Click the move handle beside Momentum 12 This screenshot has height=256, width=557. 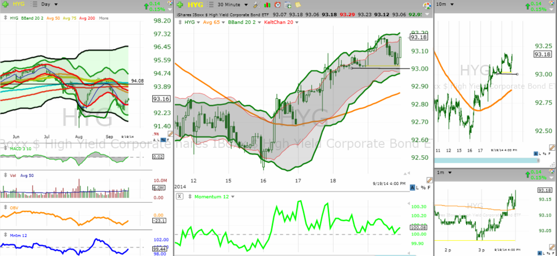pos(190,197)
